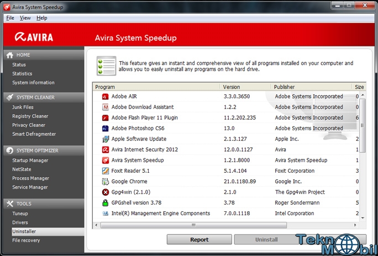Open System information page
This screenshot has height=256, width=378.
[33, 83]
